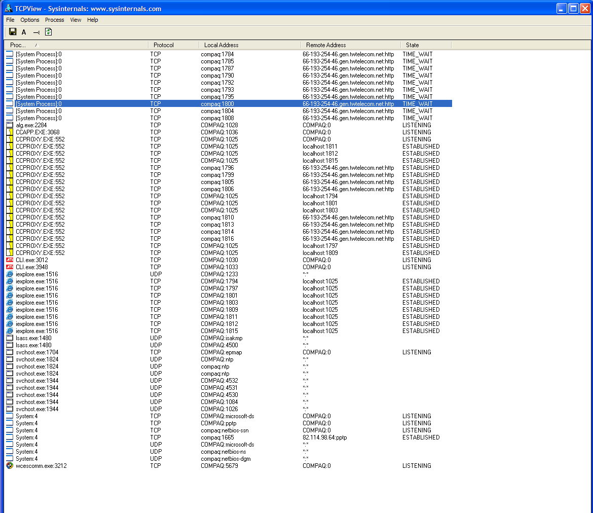Sort by the State column header
This screenshot has height=513, width=593.
(426, 45)
